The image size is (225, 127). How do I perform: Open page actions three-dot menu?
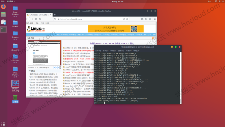click(x=120, y=19)
